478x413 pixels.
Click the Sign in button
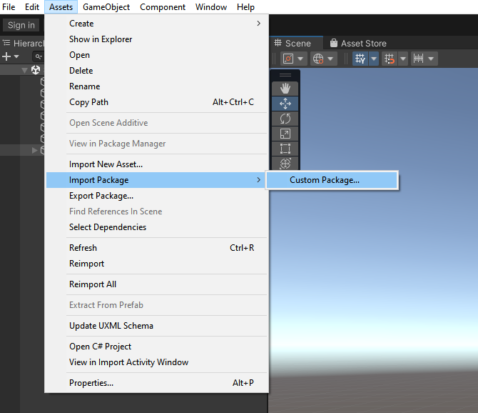click(x=21, y=25)
